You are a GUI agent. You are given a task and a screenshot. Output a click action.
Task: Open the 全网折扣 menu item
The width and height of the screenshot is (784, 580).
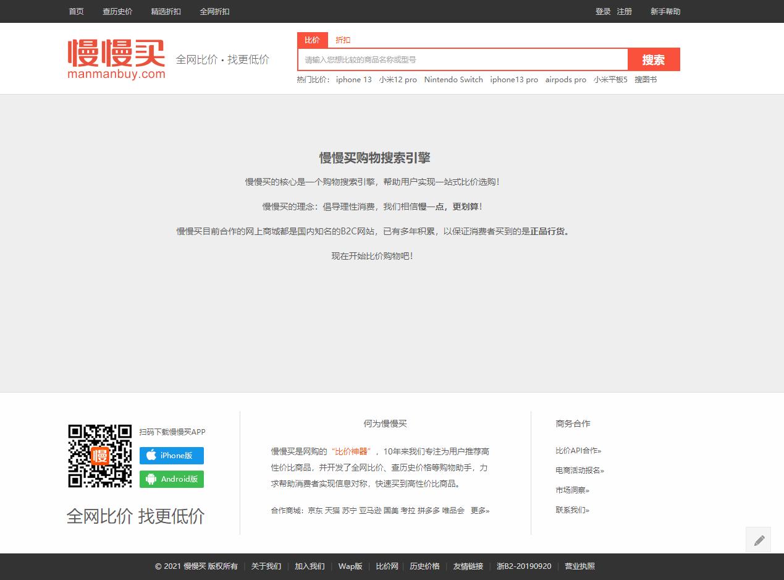click(214, 11)
